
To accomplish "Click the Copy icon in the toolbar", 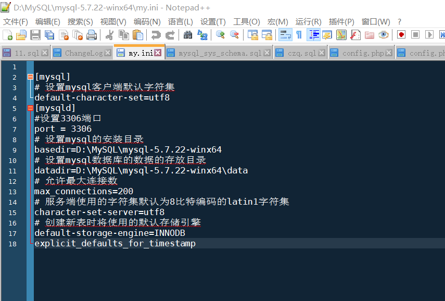I will tap(124, 35).
